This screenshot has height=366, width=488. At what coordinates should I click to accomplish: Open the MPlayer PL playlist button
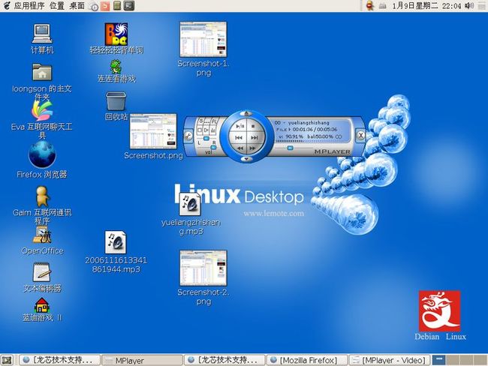point(215,121)
